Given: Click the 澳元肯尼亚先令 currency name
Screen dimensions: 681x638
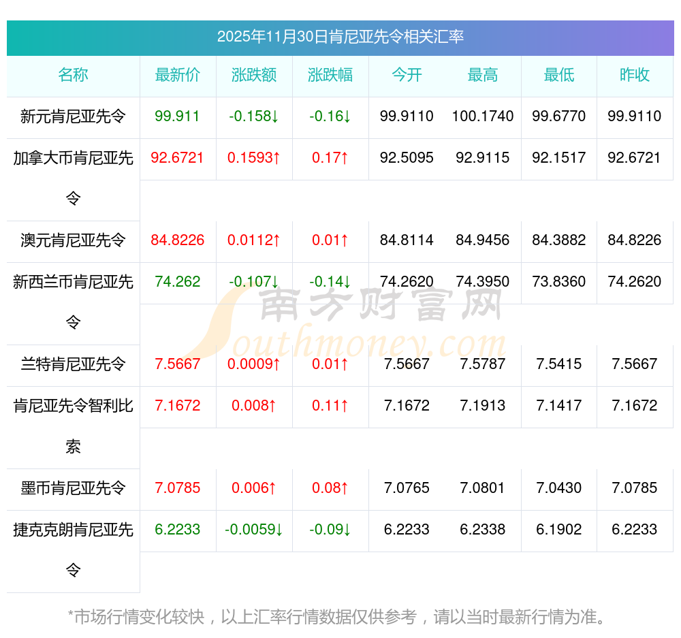Looking at the screenshot, I should [x=73, y=241].
